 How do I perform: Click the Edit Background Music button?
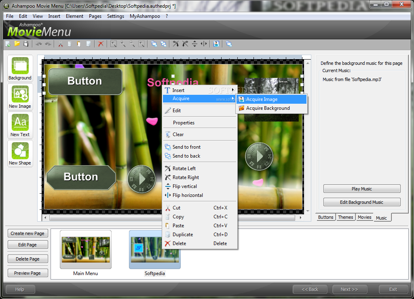click(x=362, y=202)
